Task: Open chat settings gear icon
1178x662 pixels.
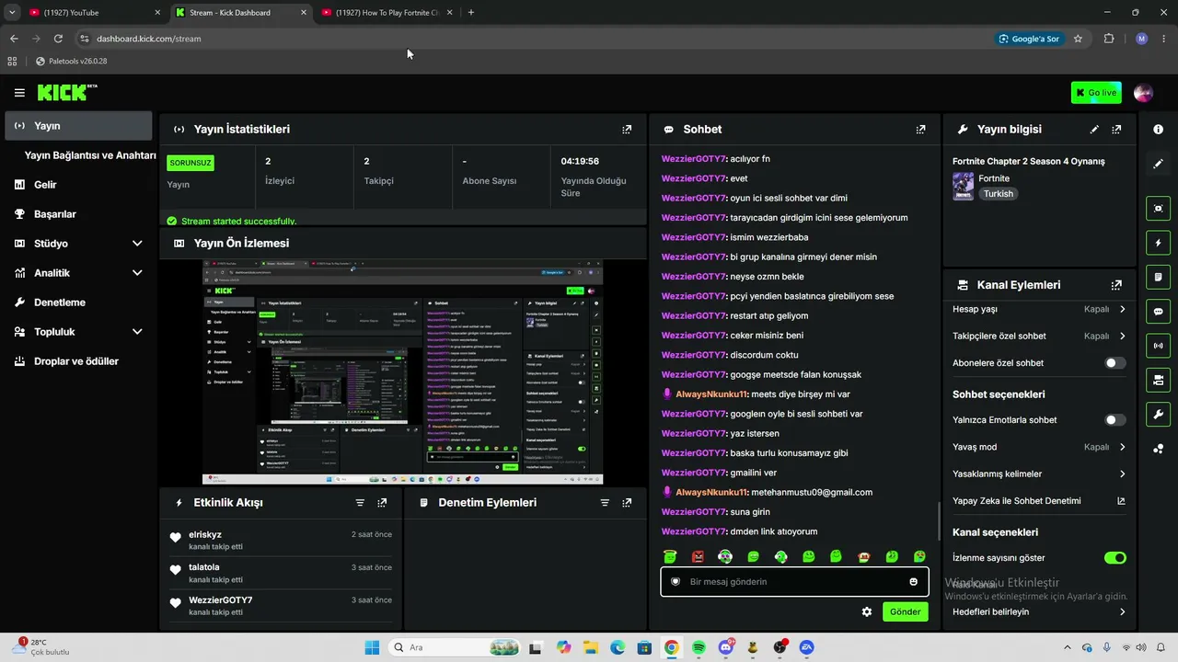Action: click(x=866, y=611)
